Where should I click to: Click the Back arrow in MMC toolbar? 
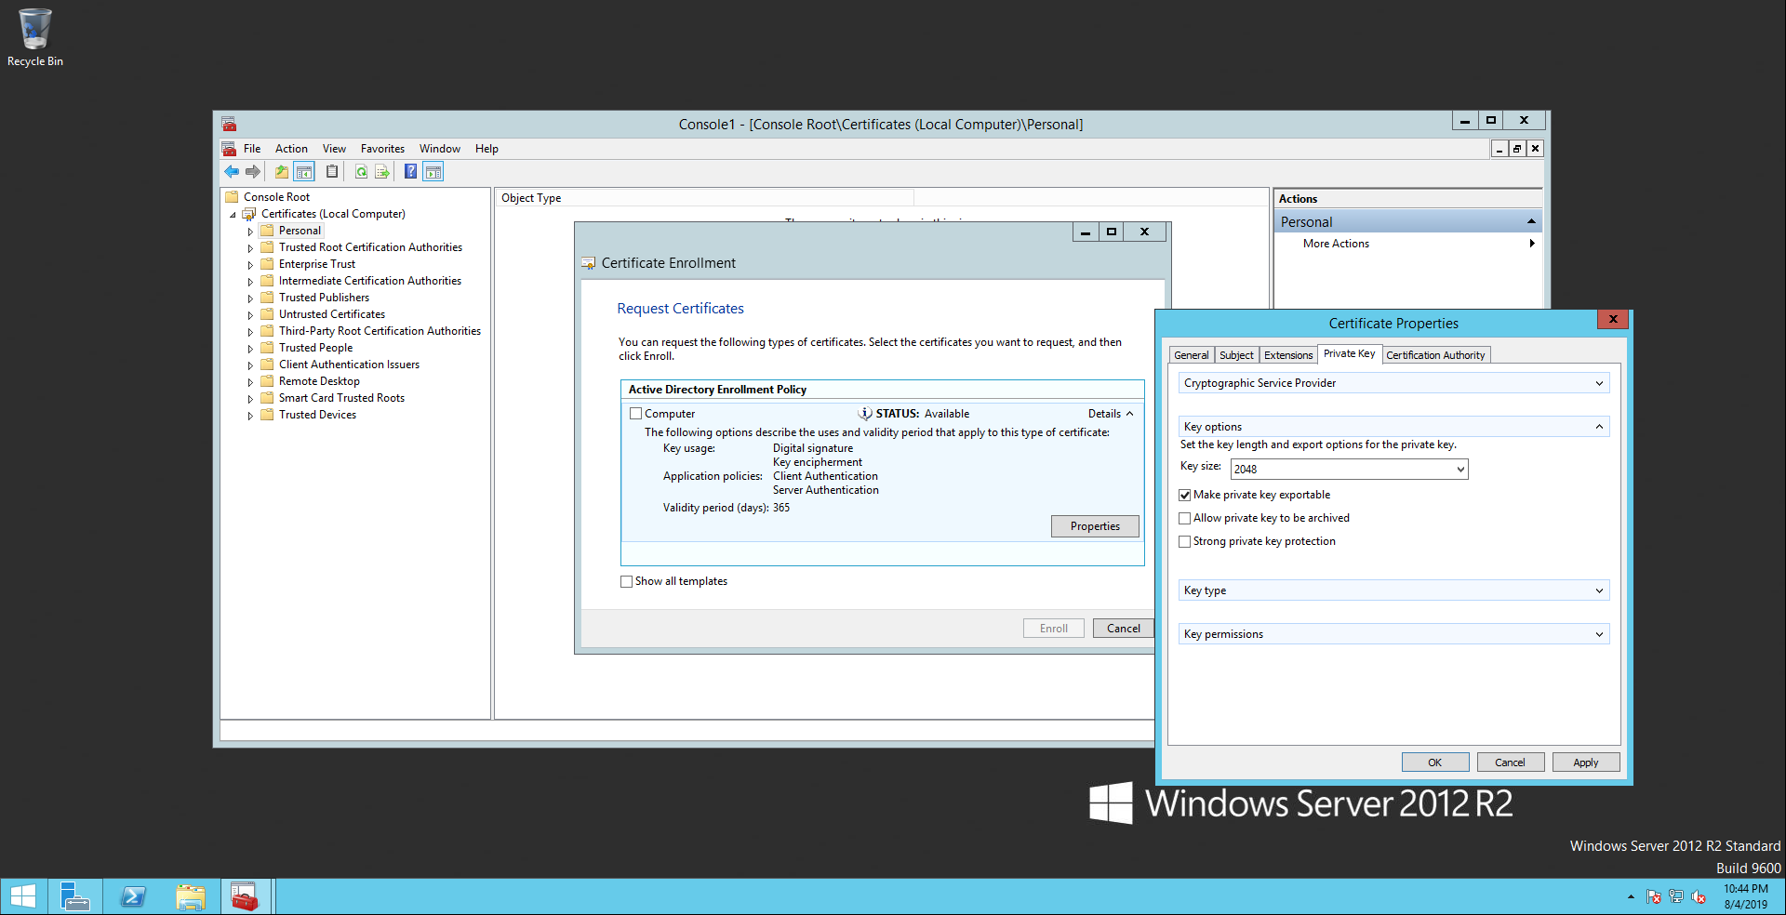click(232, 172)
